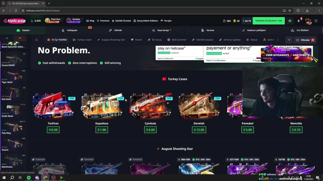
Task: Click green promo ticket icon
Action: 290,21
